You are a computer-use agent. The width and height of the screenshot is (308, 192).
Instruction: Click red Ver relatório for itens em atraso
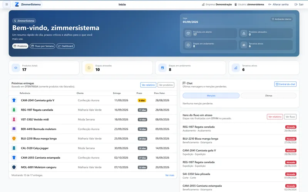pyautogui.click(x=275, y=117)
